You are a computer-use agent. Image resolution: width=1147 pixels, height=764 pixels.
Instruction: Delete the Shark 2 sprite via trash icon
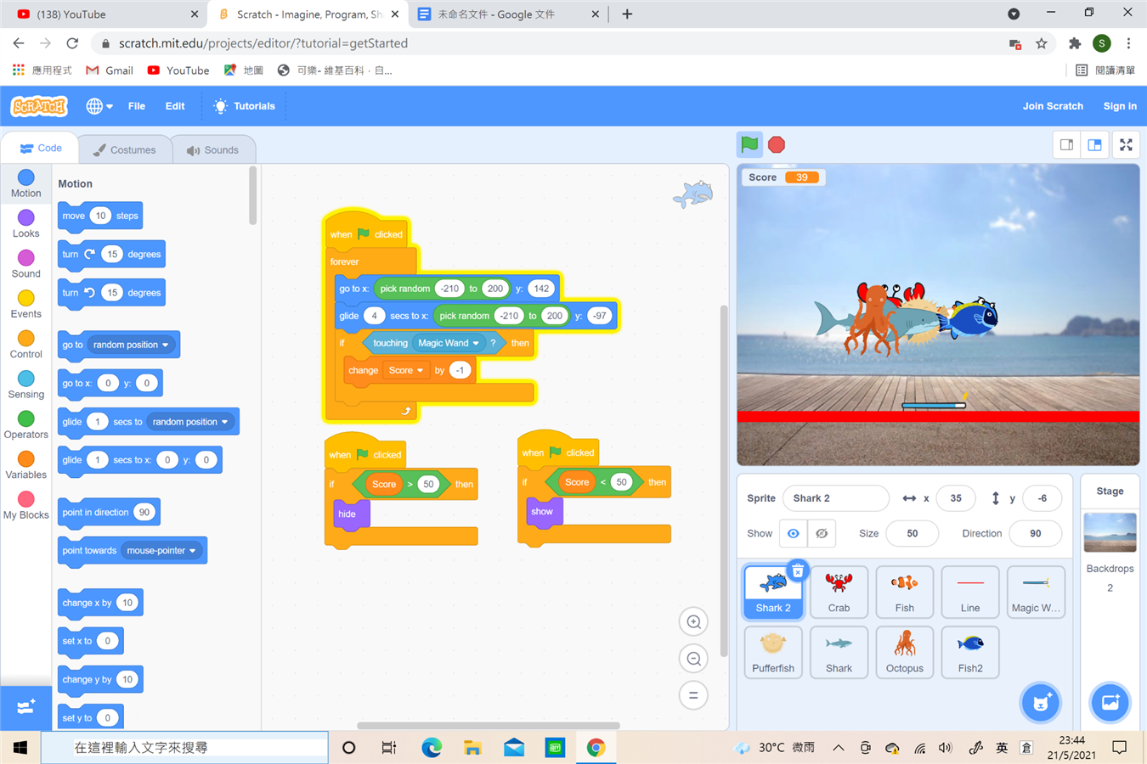797,570
